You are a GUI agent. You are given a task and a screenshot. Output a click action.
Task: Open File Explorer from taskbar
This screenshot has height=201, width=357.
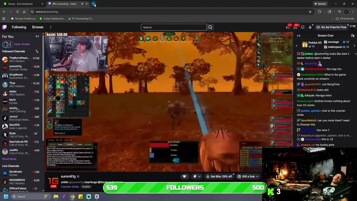tap(56, 197)
